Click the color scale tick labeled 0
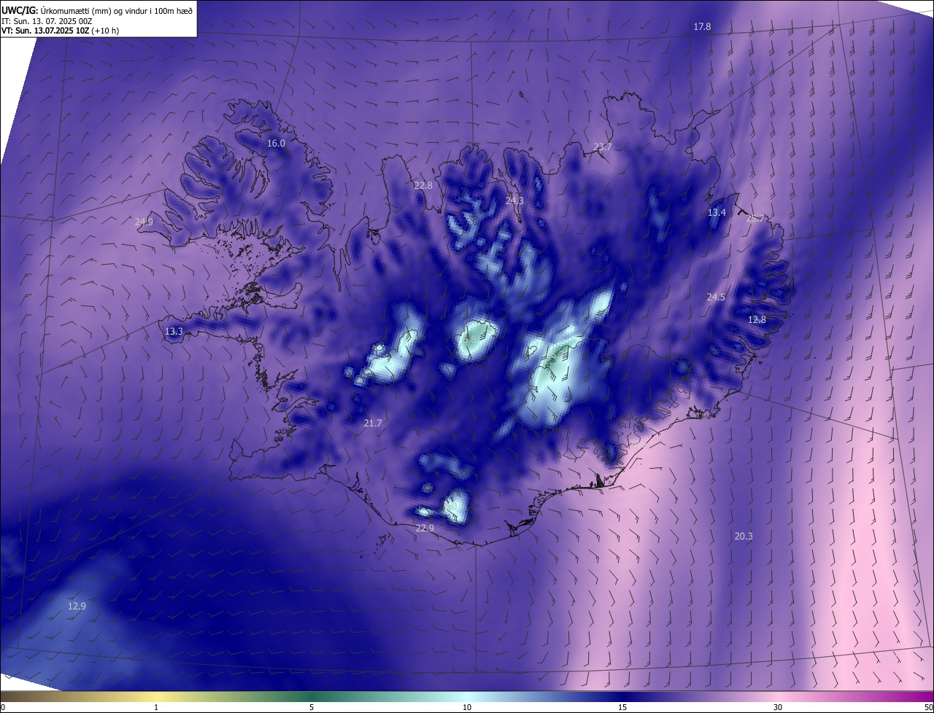 3,707
